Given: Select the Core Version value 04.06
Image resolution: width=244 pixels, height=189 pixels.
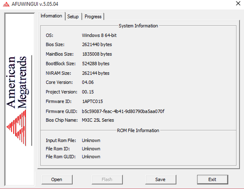Looking at the screenshot, I should [x=88, y=82].
